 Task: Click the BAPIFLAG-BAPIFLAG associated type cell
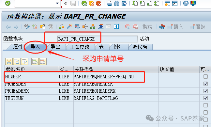click(x=116, y=98)
